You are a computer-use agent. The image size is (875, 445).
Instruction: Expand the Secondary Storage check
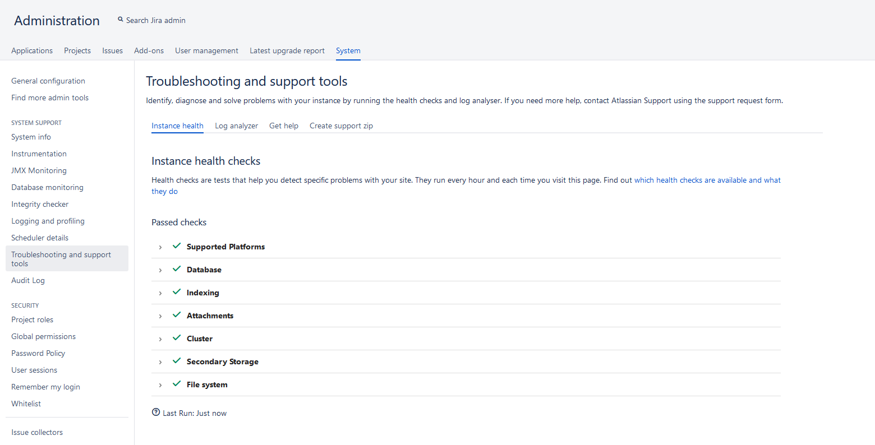[160, 362]
